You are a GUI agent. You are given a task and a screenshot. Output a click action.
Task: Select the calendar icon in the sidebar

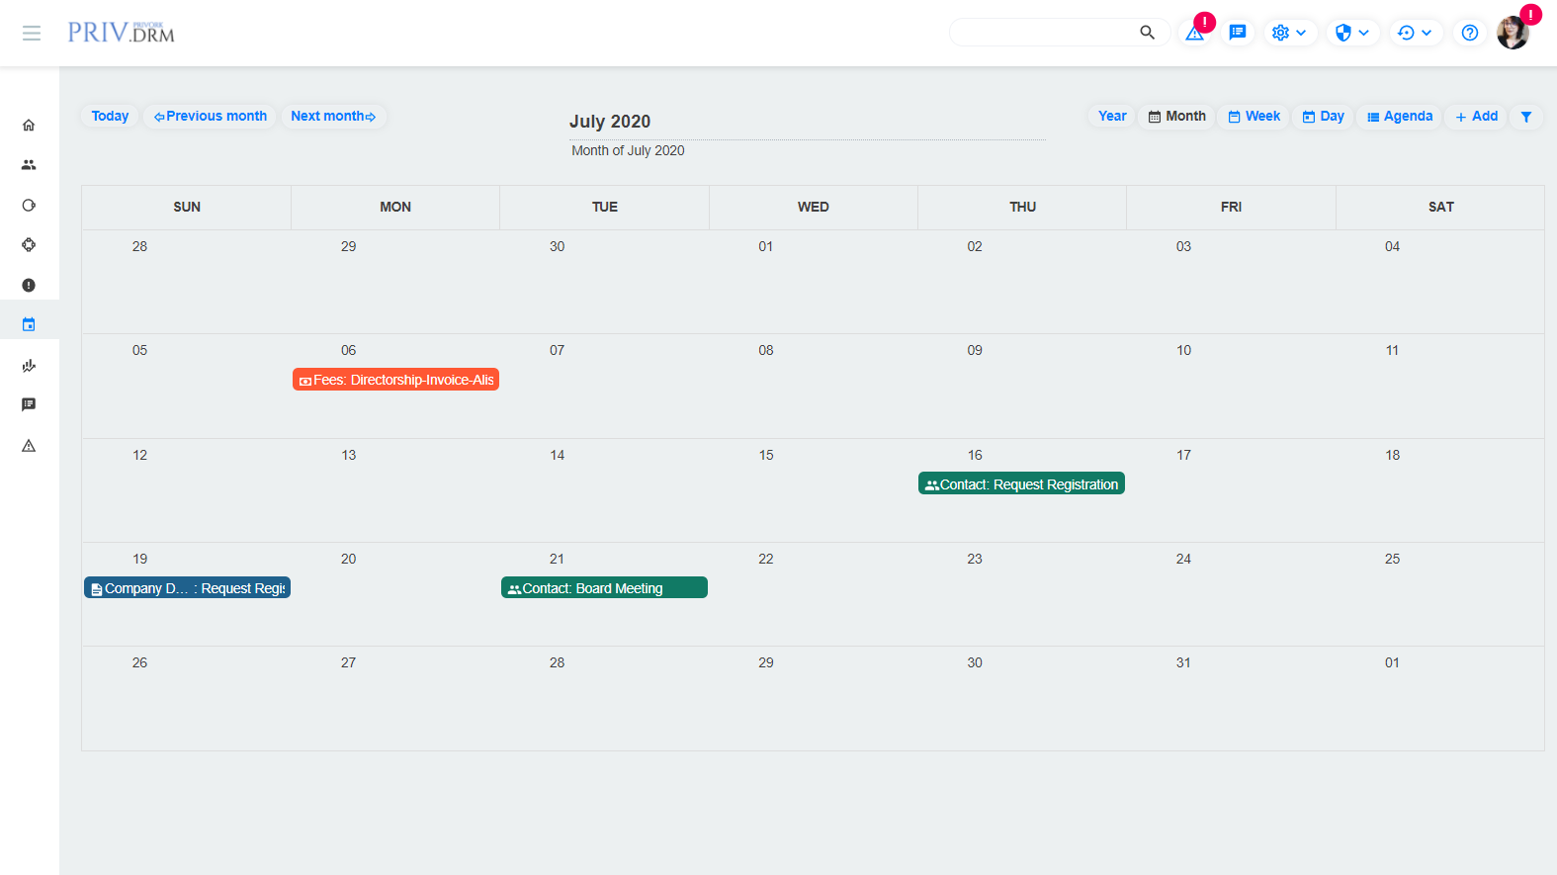tap(29, 324)
